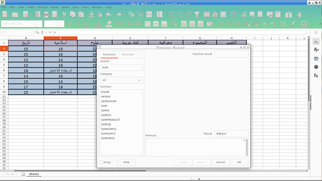Click the OK button in Function Wizard
This screenshot has height=181, width=322.
[x=239, y=162]
